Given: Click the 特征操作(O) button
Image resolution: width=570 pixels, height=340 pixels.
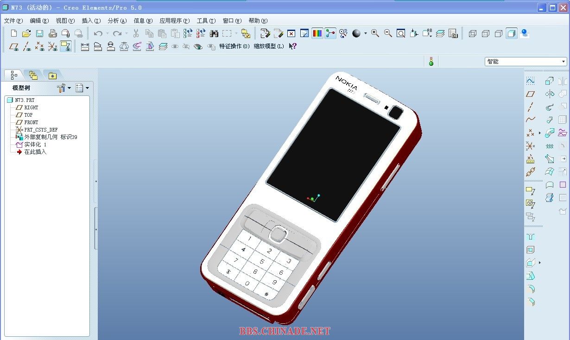Looking at the screenshot, I should (234, 46).
